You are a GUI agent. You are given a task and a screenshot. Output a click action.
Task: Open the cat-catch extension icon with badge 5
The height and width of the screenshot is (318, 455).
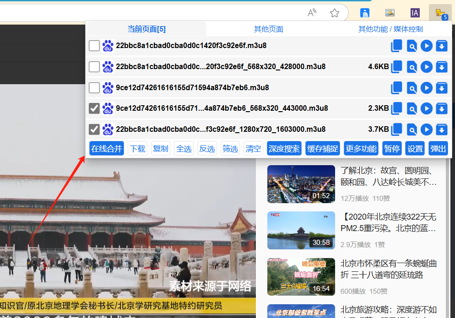[x=440, y=13]
